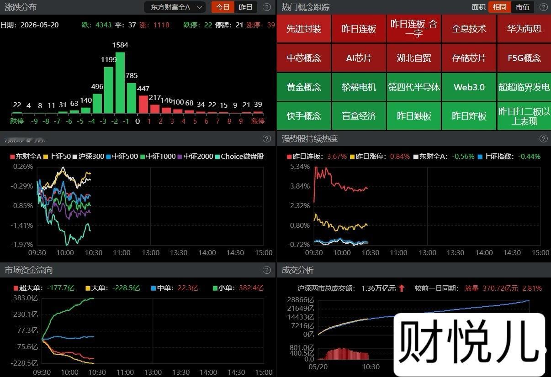The height and width of the screenshot is (377, 551).
Task: Open 中芯概念 concept tile
Action: (303, 58)
